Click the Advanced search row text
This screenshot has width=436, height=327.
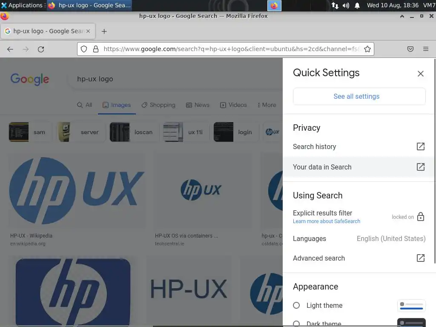[318, 258]
